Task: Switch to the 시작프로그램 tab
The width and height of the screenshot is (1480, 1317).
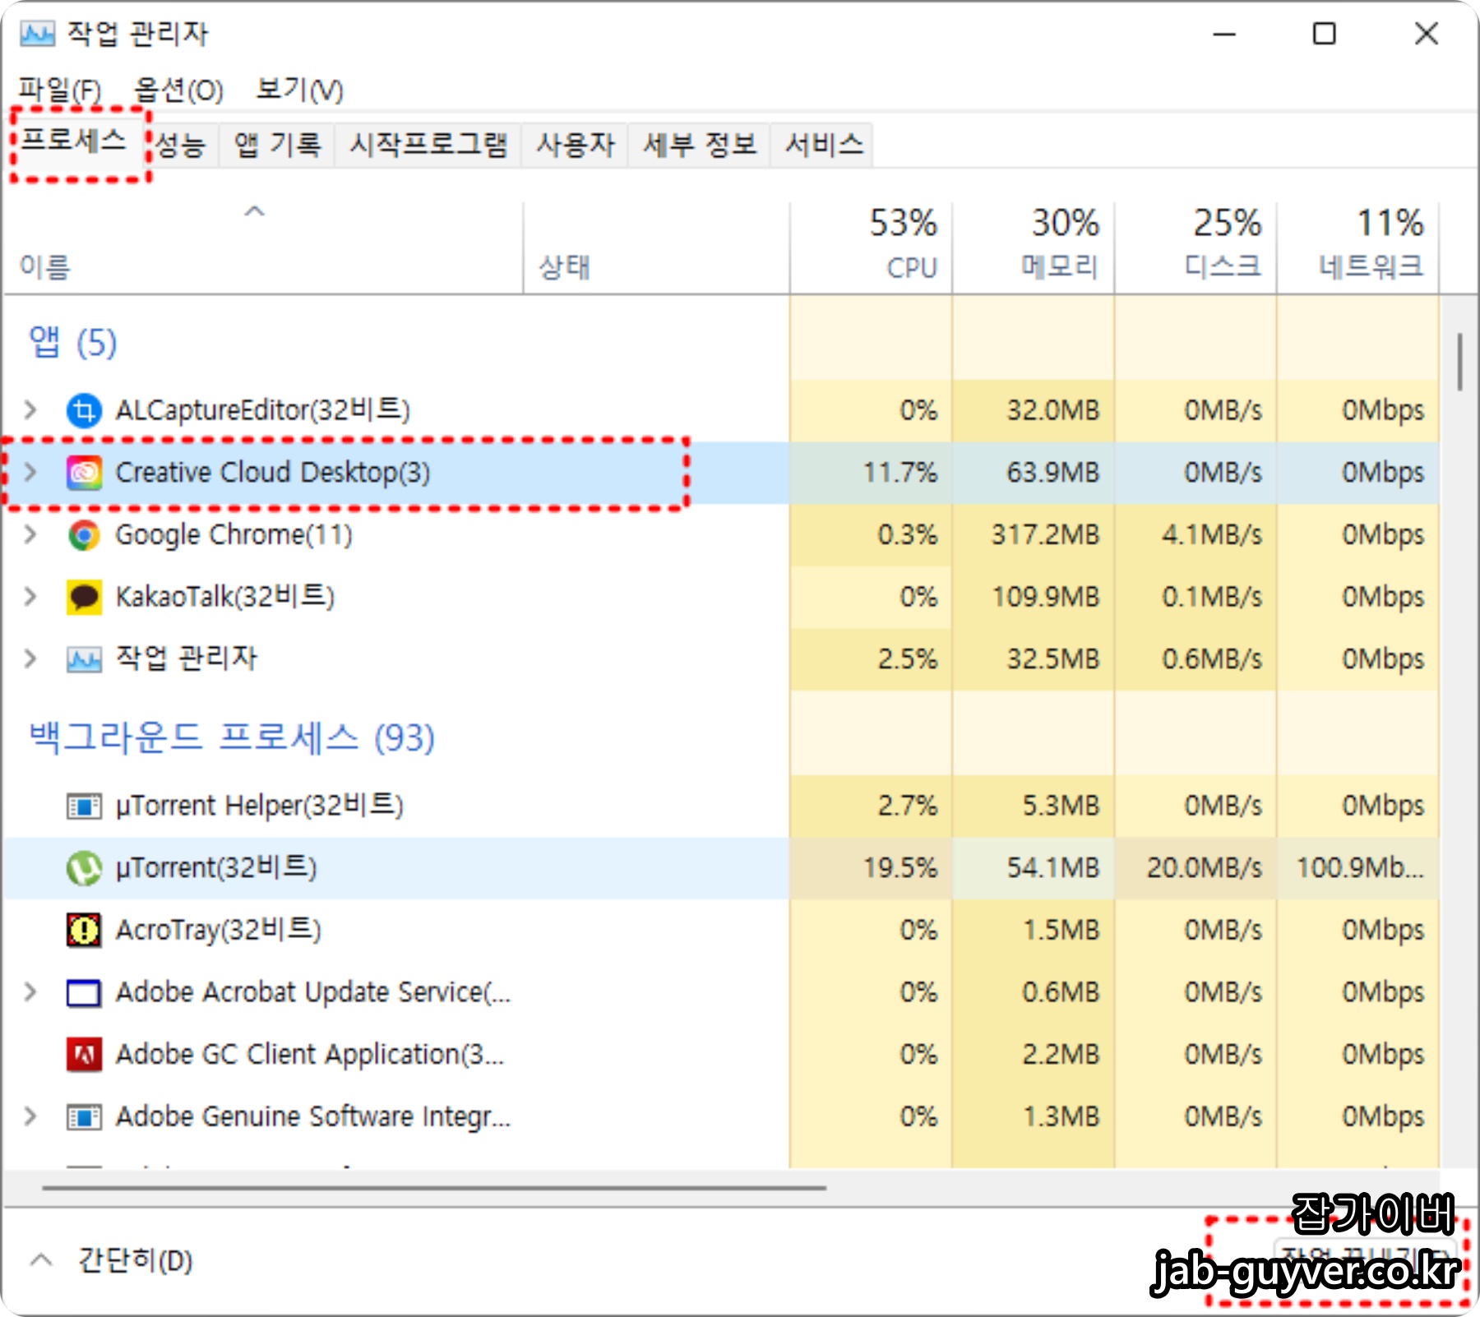Action: (x=428, y=146)
